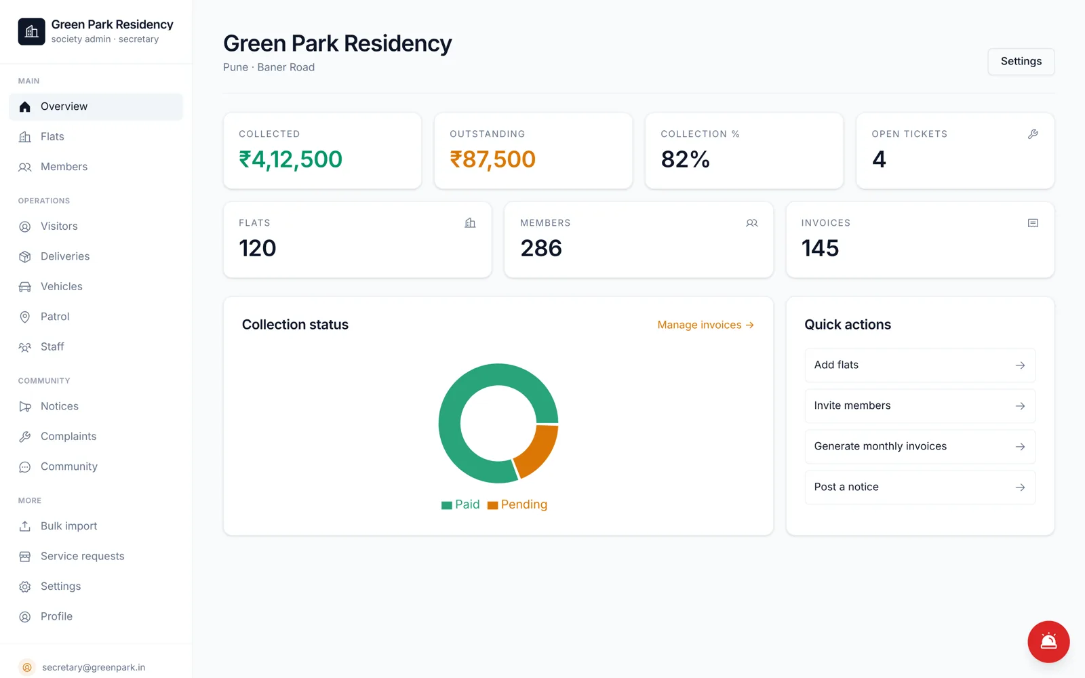Viewport: 1085px width, 678px height.
Task: Click the Profile user icon
Action: [25, 617]
